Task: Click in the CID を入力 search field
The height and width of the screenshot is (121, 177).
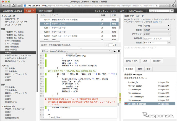Action: (159, 11)
